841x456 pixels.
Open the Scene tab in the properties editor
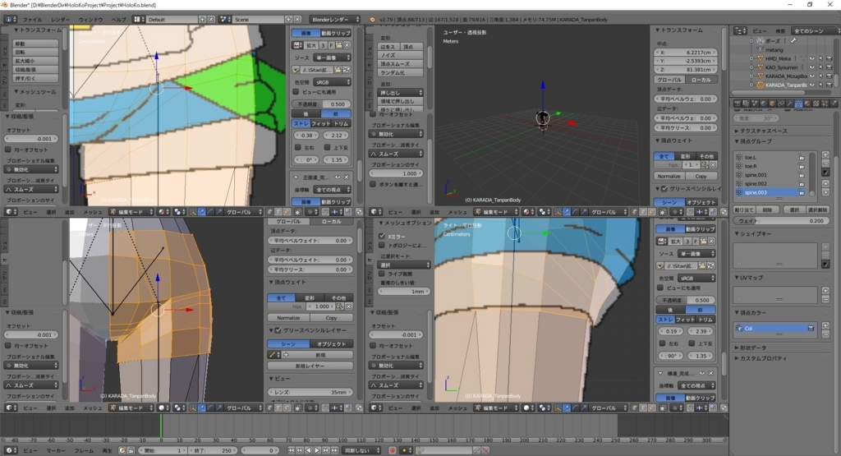tap(755, 103)
